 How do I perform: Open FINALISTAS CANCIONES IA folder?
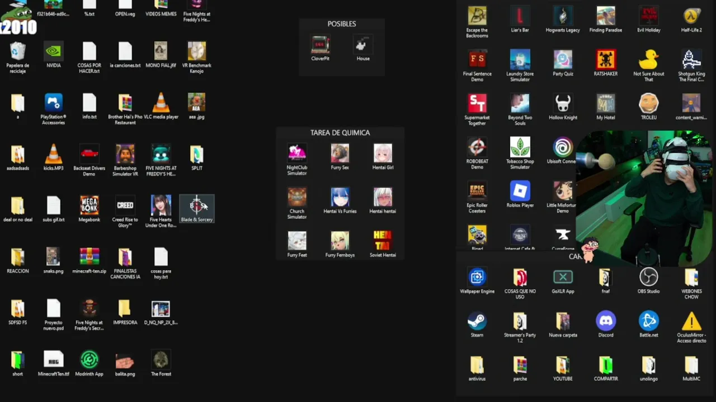pyautogui.click(x=125, y=257)
